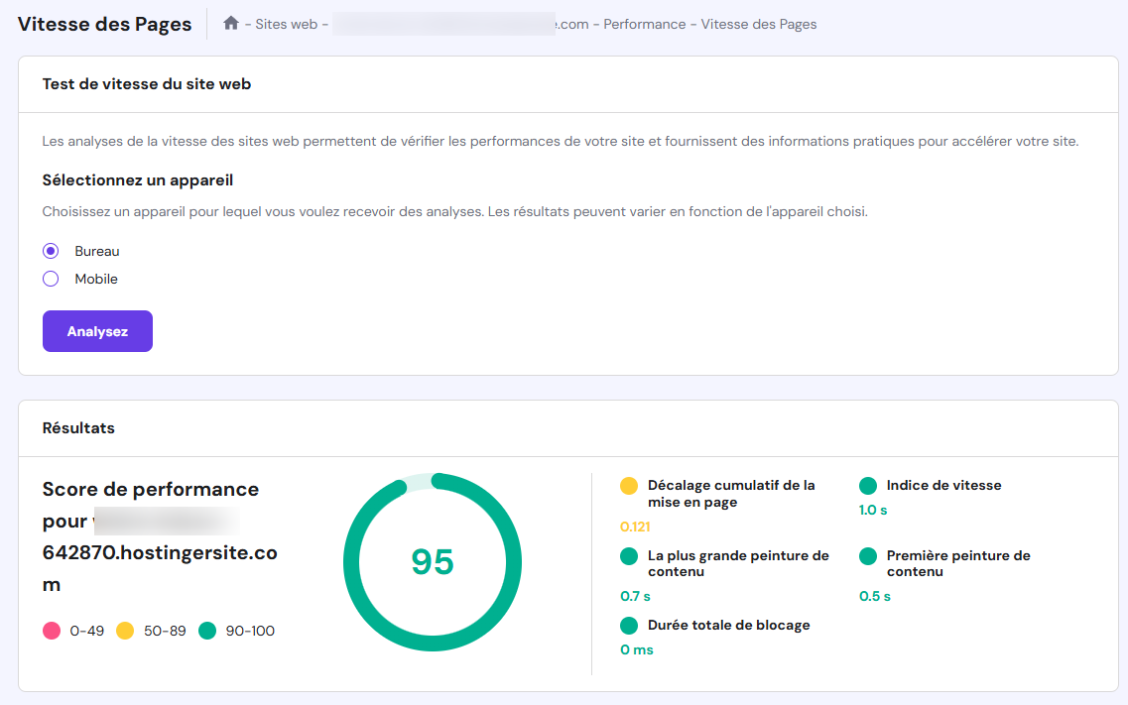Click the green dot beside Indice de vitesse

tap(867, 486)
